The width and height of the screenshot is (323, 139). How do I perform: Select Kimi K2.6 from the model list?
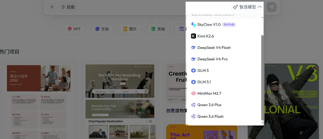[224, 36]
